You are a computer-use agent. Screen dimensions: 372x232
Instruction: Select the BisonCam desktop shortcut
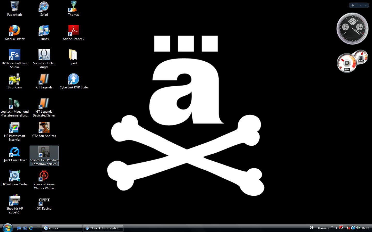tap(15, 81)
